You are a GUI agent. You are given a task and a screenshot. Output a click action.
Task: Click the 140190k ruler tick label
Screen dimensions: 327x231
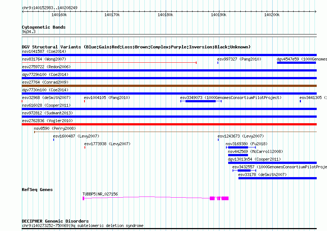point(219,15)
